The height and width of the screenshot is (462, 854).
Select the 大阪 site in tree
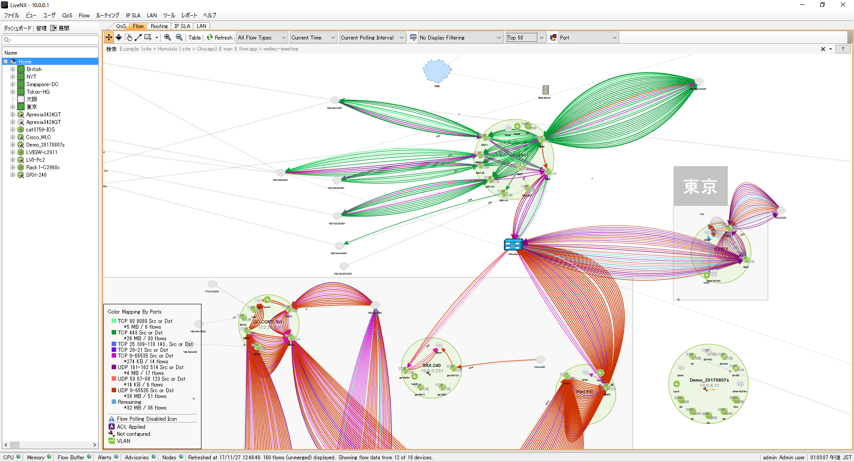(32, 100)
